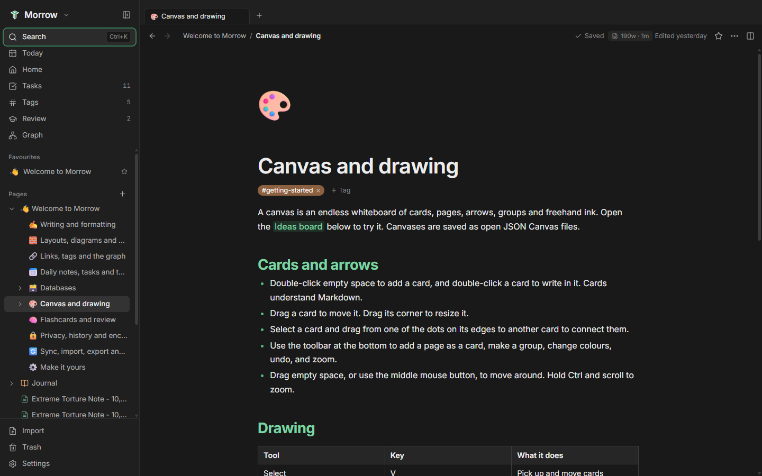The image size is (762, 476).
Task: Select the Canvas and drawing tab
Action: [x=196, y=16]
